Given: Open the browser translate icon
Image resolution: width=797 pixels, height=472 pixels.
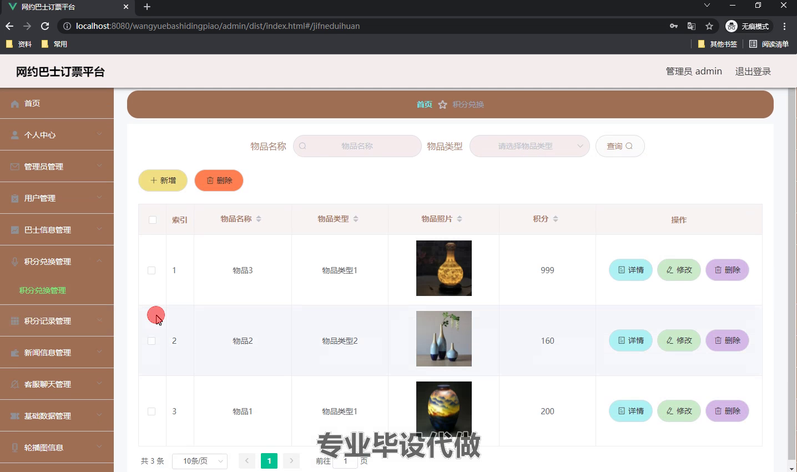Looking at the screenshot, I should coord(692,26).
